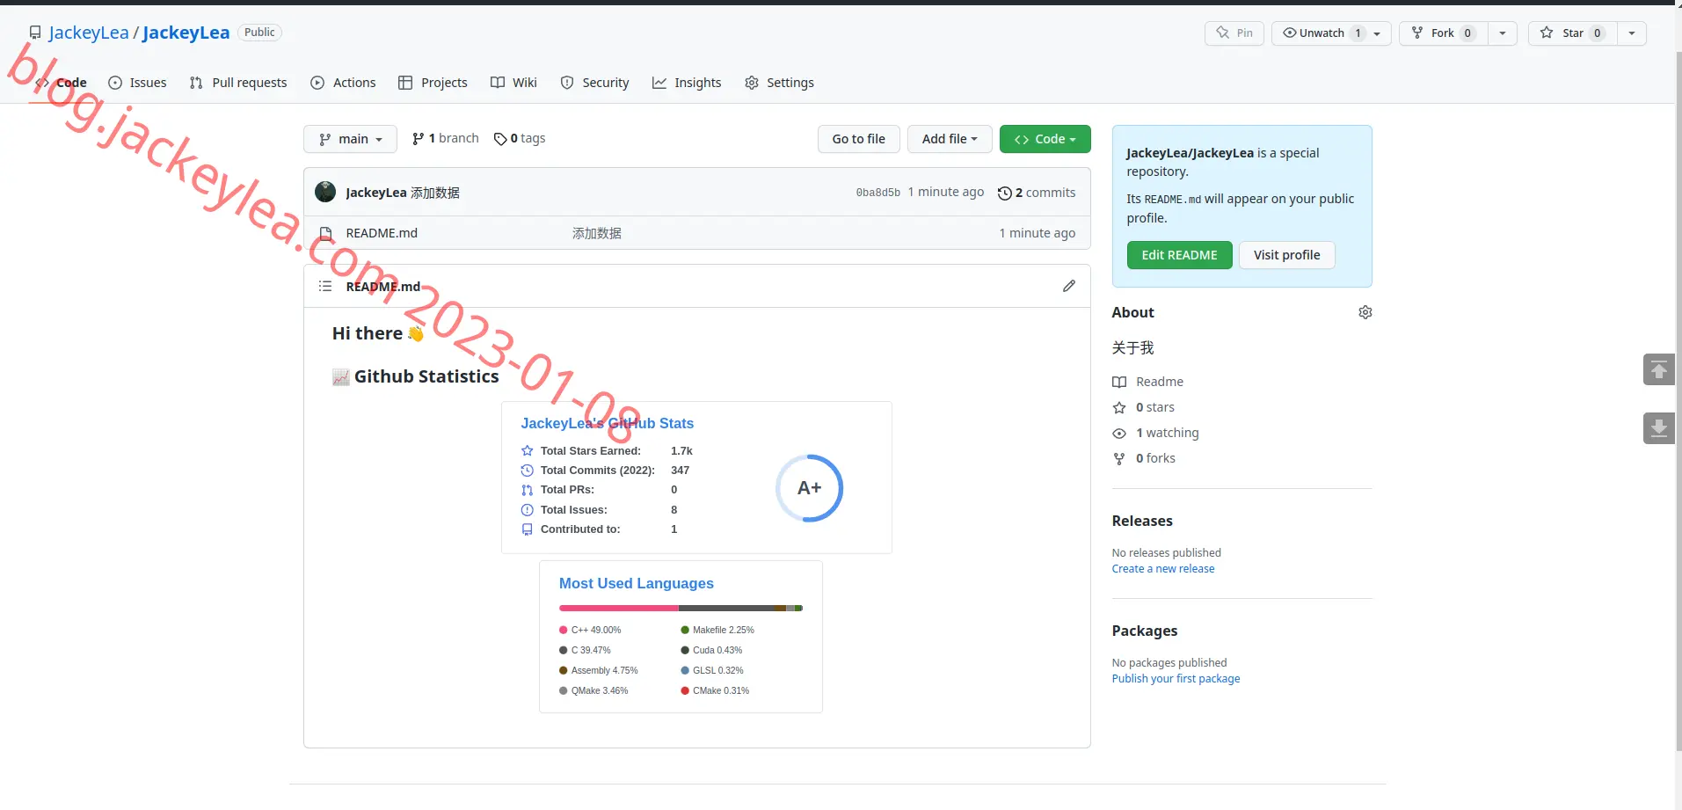
Task: Follow Create a new release link
Action: (x=1162, y=569)
